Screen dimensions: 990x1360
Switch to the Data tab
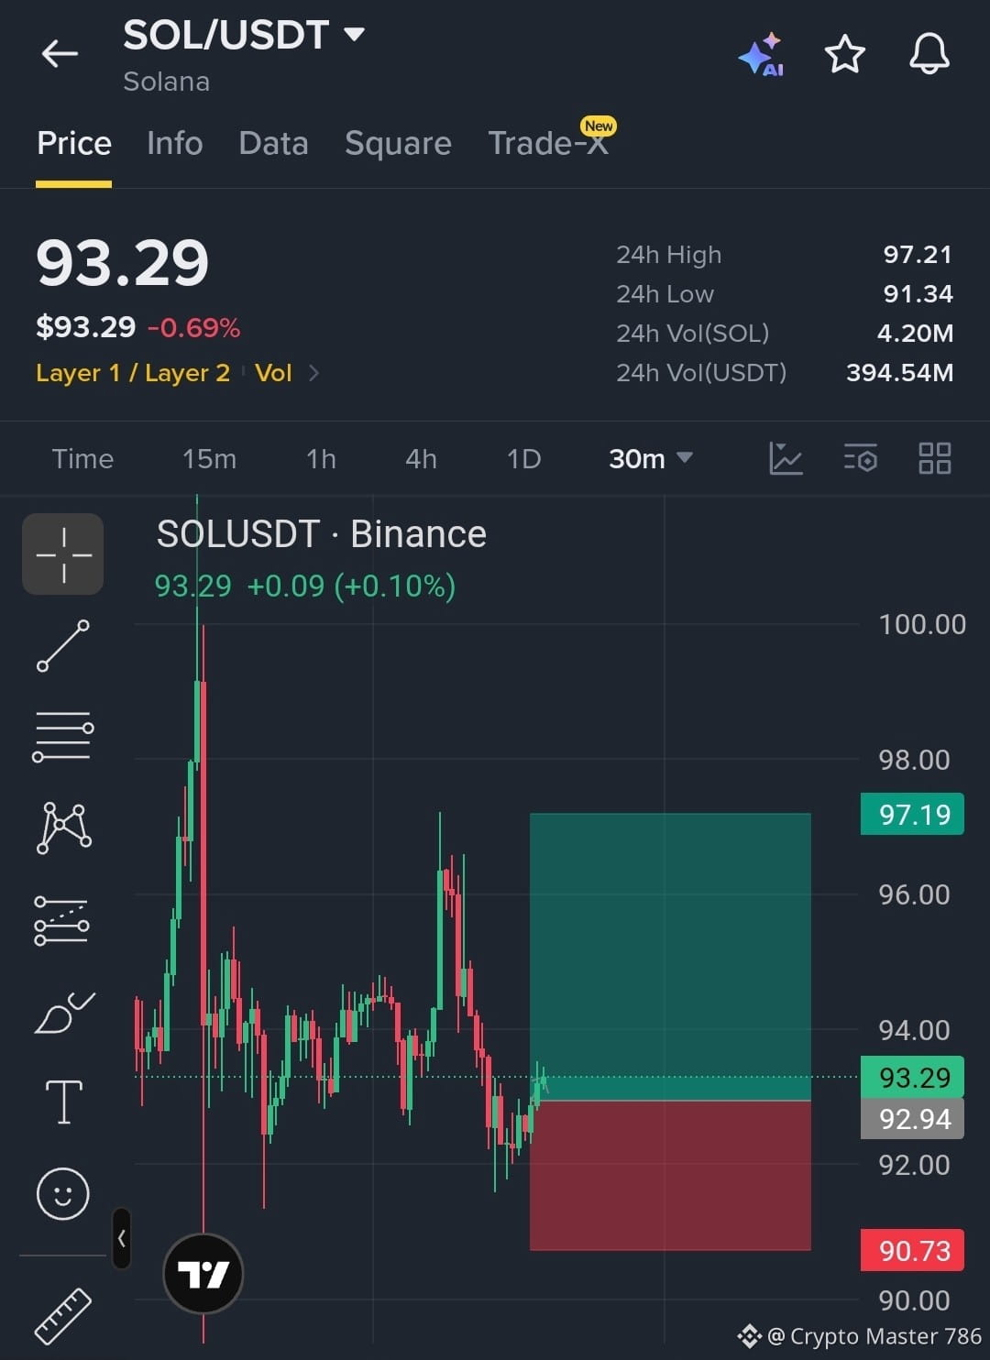tap(273, 143)
